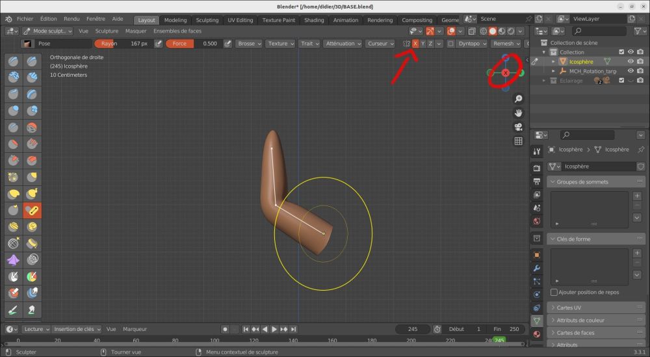Open the Object properties orange square icon

click(537, 255)
